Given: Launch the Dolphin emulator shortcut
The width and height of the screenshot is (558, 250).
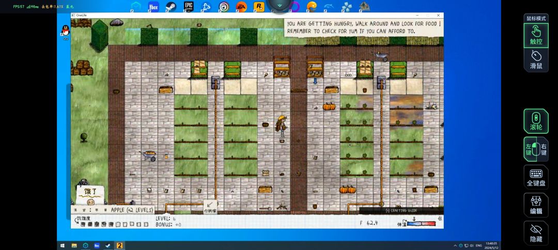Looking at the screenshot, I should pos(329,7).
